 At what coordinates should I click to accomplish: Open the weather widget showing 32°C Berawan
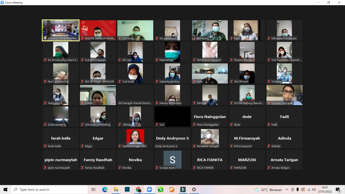tap(268, 190)
